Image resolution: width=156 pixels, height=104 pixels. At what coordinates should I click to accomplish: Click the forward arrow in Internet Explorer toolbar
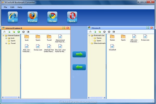pos(23,32)
